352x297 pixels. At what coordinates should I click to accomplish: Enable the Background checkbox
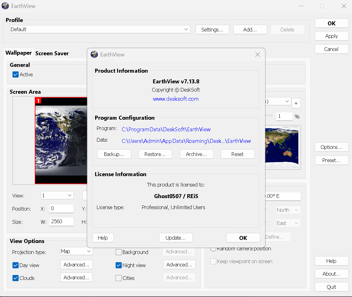click(x=119, y=252)
